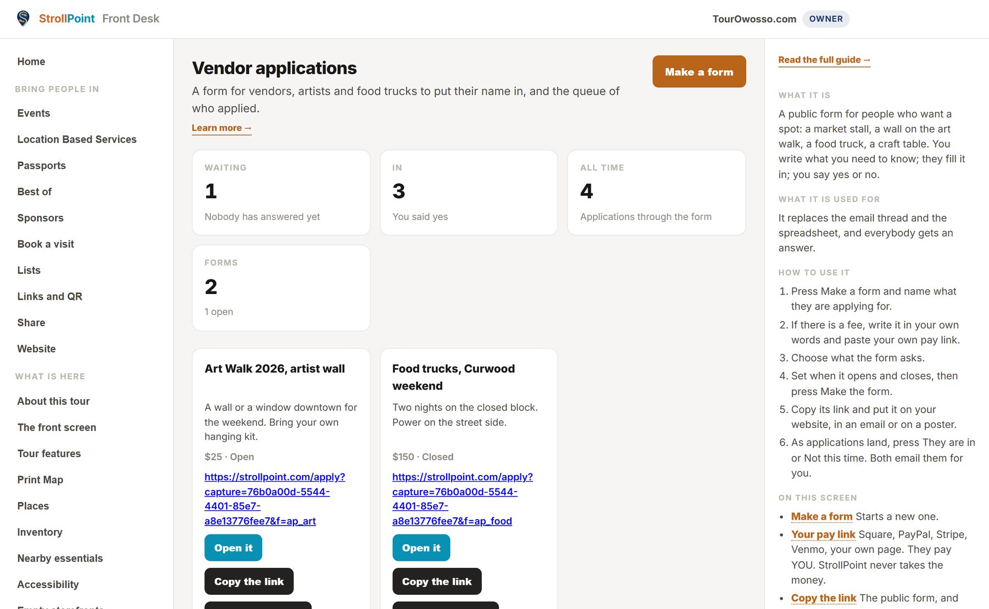The width and height of the screenshot is (989, 609).
Task: Click the OWNER role badge
Action: 826,19
